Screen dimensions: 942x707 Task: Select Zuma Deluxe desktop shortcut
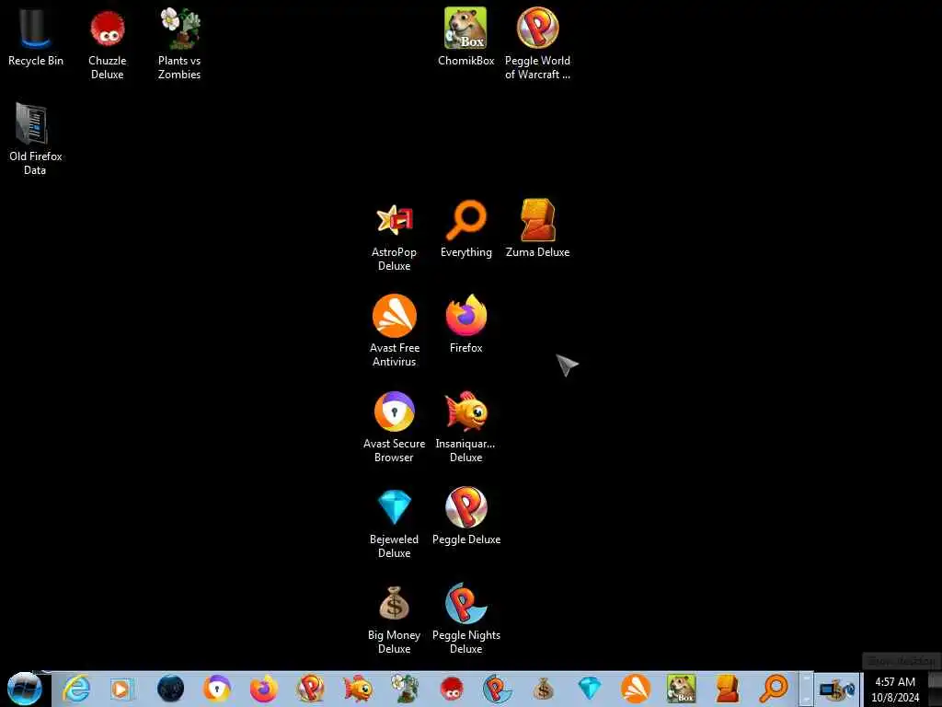tap(537, 228)
